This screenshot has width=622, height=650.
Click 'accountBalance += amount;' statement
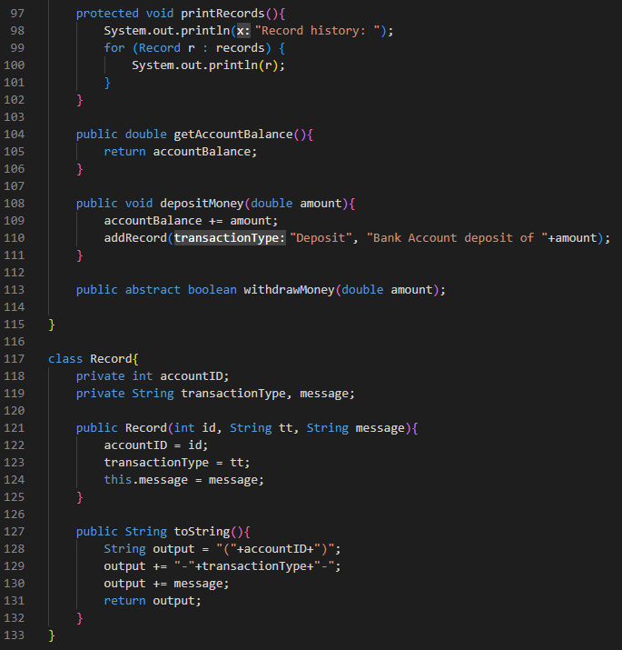point(191,221)
